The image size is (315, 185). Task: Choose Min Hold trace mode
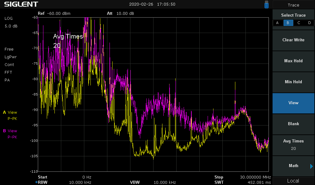pyautogui.click(x=293, y=82)
